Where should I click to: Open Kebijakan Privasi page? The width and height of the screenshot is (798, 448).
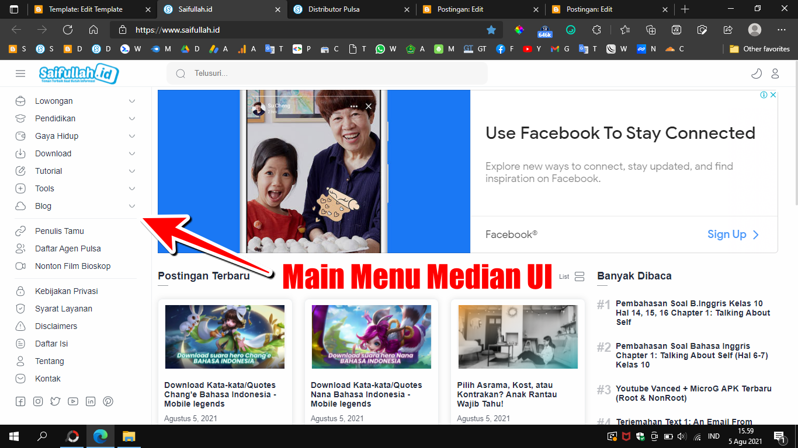[x=67, y=291]
